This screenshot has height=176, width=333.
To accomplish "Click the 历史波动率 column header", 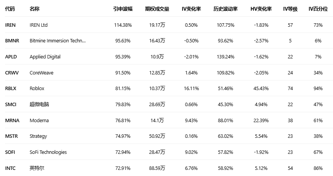I will 225,9.
